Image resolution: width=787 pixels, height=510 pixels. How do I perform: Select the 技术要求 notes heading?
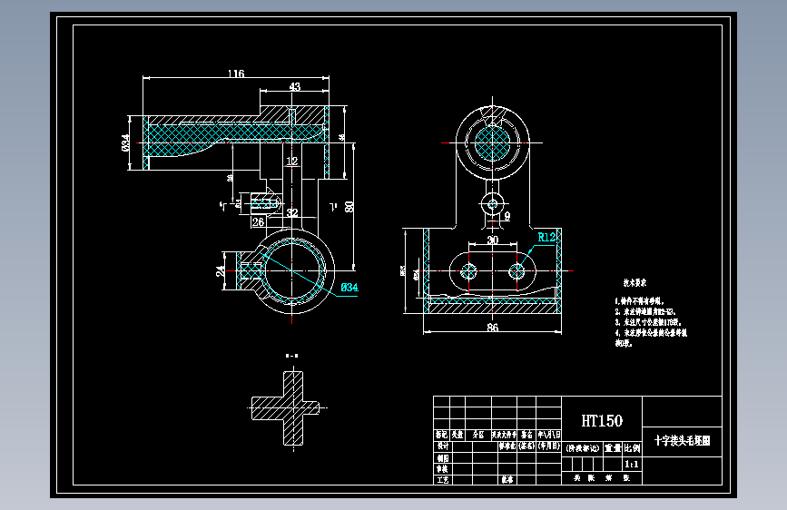point(635,283)
